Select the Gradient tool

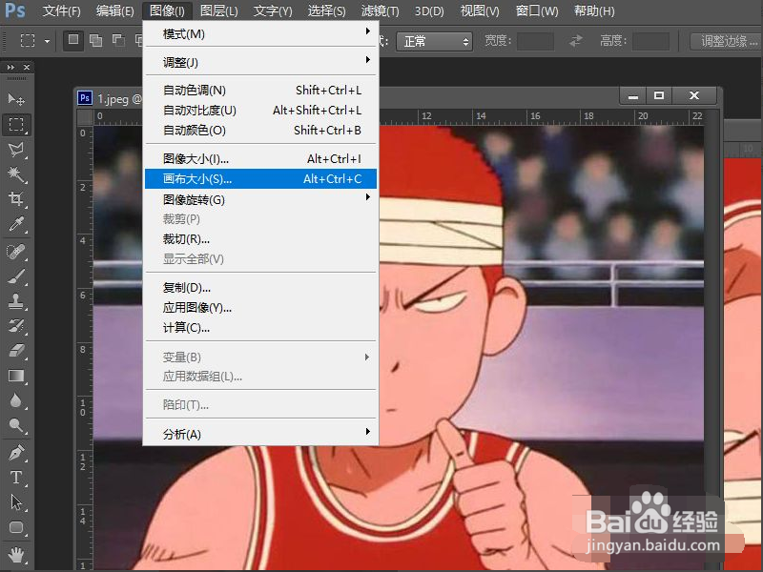[x=16, y=376]
